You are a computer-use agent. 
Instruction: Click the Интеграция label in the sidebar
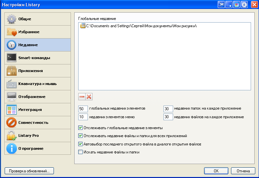pyautogui.click(x=30, y=110)
